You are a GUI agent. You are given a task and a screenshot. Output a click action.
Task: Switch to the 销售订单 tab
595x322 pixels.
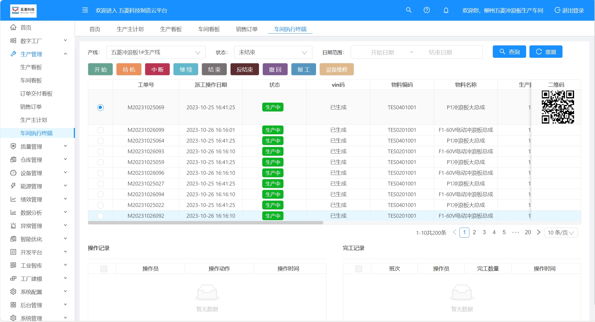point(247,29)
